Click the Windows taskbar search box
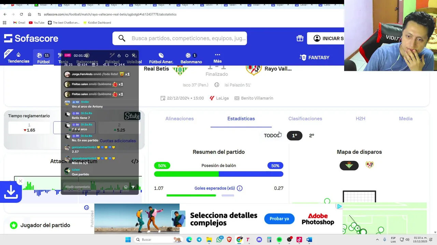 (x=158, y=240)
